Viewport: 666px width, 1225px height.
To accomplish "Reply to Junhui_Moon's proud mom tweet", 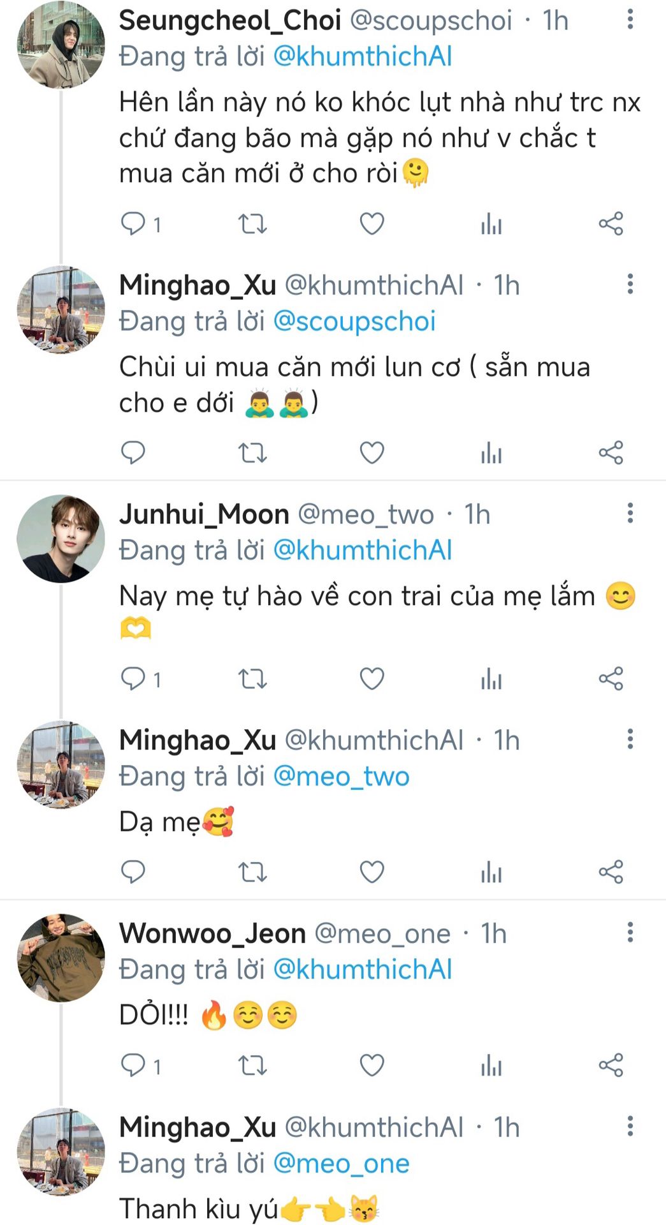I will [133, 679].
